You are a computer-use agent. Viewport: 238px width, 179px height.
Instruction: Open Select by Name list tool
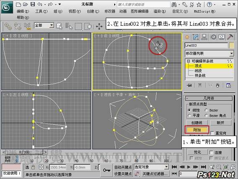coord(69,26)
